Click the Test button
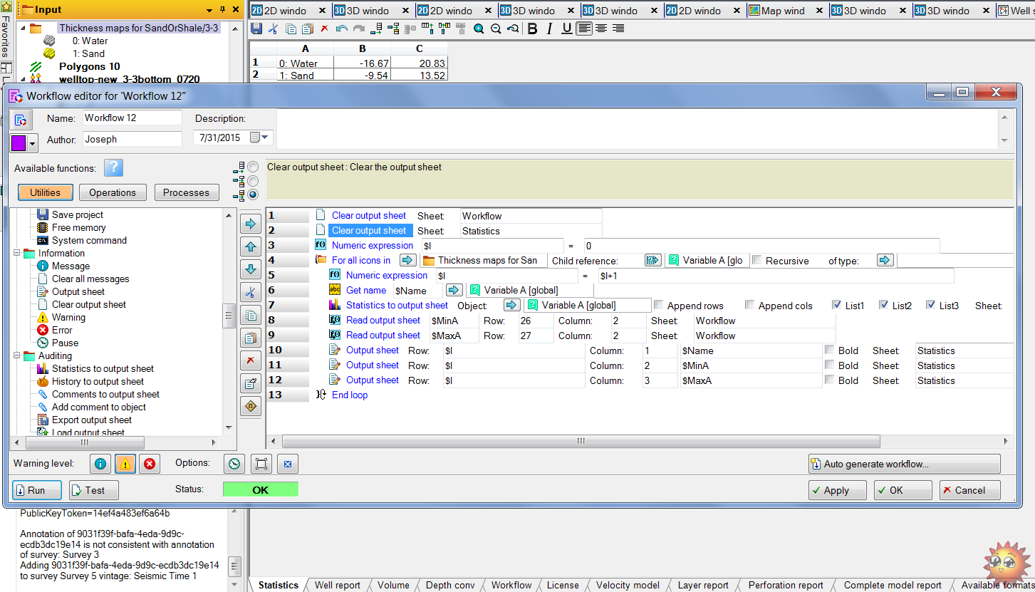 (94, 490)
